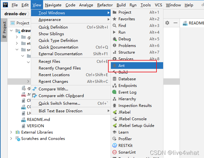Viewport: 204px width, 158px height.
Task: Expand the External Libraries node
Action: pyautogui.click(x=11, y=132)
